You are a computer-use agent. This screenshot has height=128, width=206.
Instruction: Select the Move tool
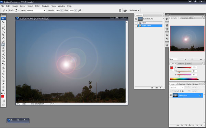click(3, 22)
